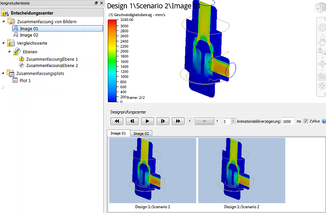Click the red top of the color legend
326x213 pixels.
[x=112, y=21]
